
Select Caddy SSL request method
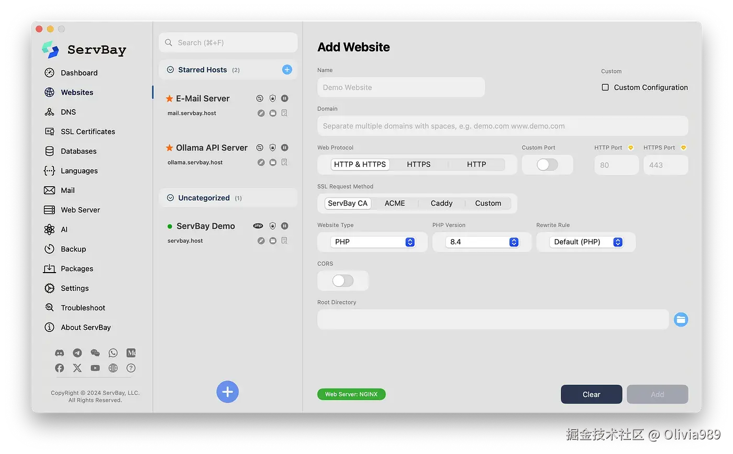(x=441, y=203)
